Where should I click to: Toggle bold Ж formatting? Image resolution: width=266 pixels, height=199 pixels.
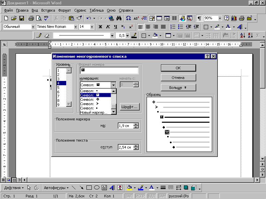100,27
